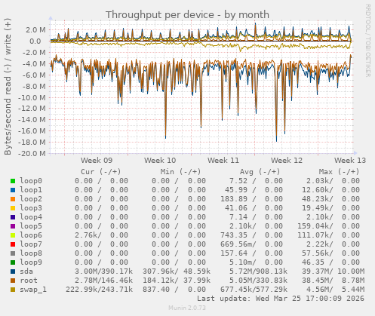Screen dimensions: 375x316
Task: Select the loop4 legend label
Action: pyautogui.click(x=31, y=217)
